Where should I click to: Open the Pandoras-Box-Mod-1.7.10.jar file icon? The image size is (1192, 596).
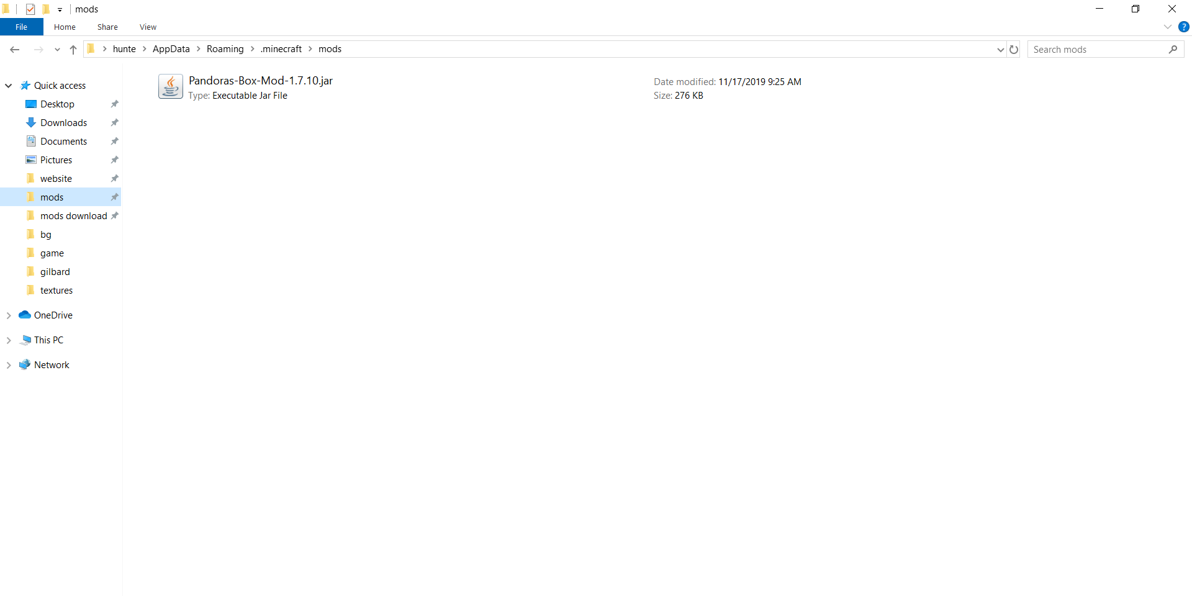(x=170, y=87)
